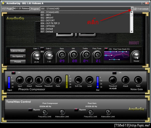151x128 pixels.
Task: Click the Mid value display 08
Action: point(75,61)
